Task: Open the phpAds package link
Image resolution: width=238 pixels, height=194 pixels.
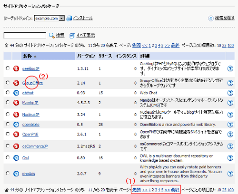Action: [x=29, y=174]
